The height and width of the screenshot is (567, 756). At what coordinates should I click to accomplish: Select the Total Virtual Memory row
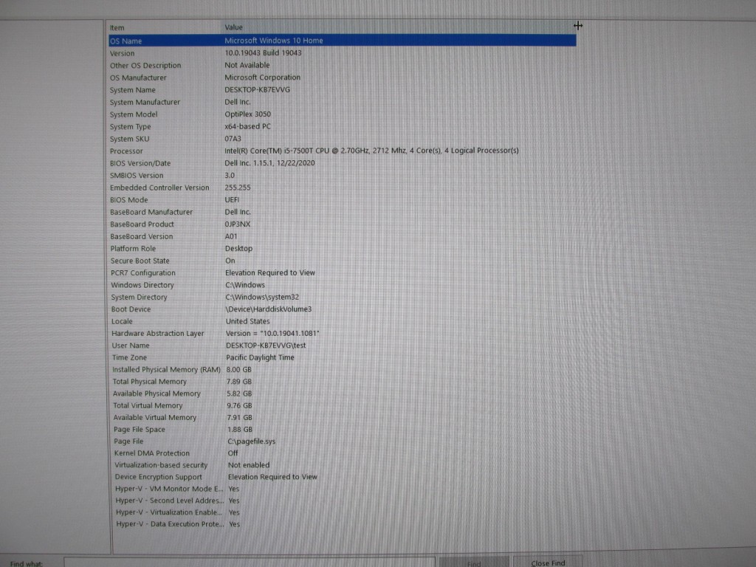pyautogui.click(x=148, y=405)
